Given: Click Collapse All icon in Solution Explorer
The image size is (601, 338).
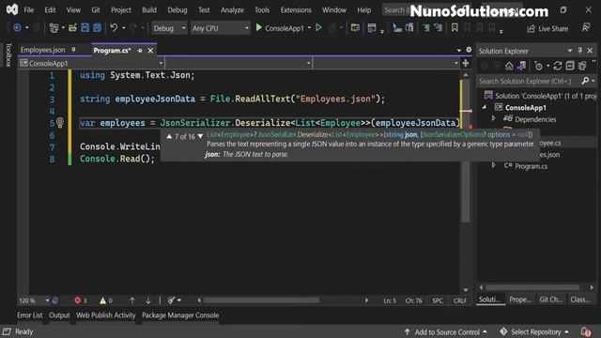Looking at the screenshot, I should point(570,66).
